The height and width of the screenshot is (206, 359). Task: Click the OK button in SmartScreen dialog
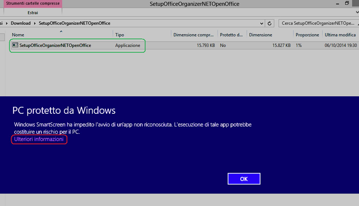244,179
